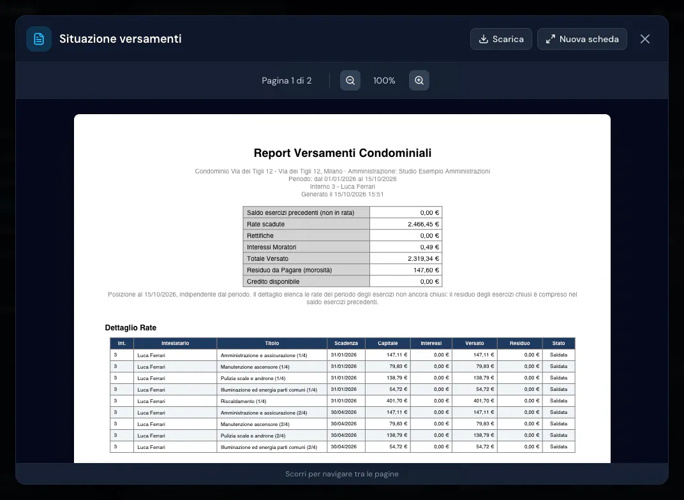
Task: Click the Versato column header
Action: pos(475,344)
